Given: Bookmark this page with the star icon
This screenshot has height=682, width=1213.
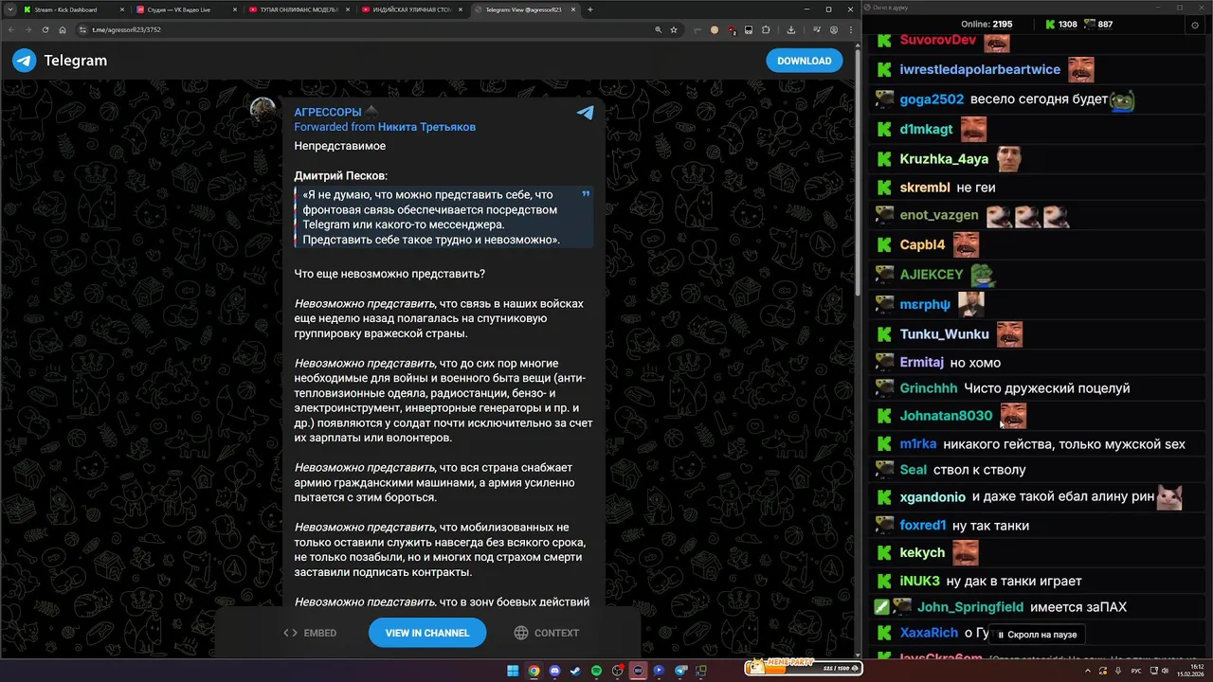Looking at the screenshot, I should 674,29.
